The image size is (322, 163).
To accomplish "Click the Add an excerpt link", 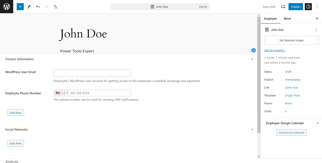I will [x=275, y=50].
